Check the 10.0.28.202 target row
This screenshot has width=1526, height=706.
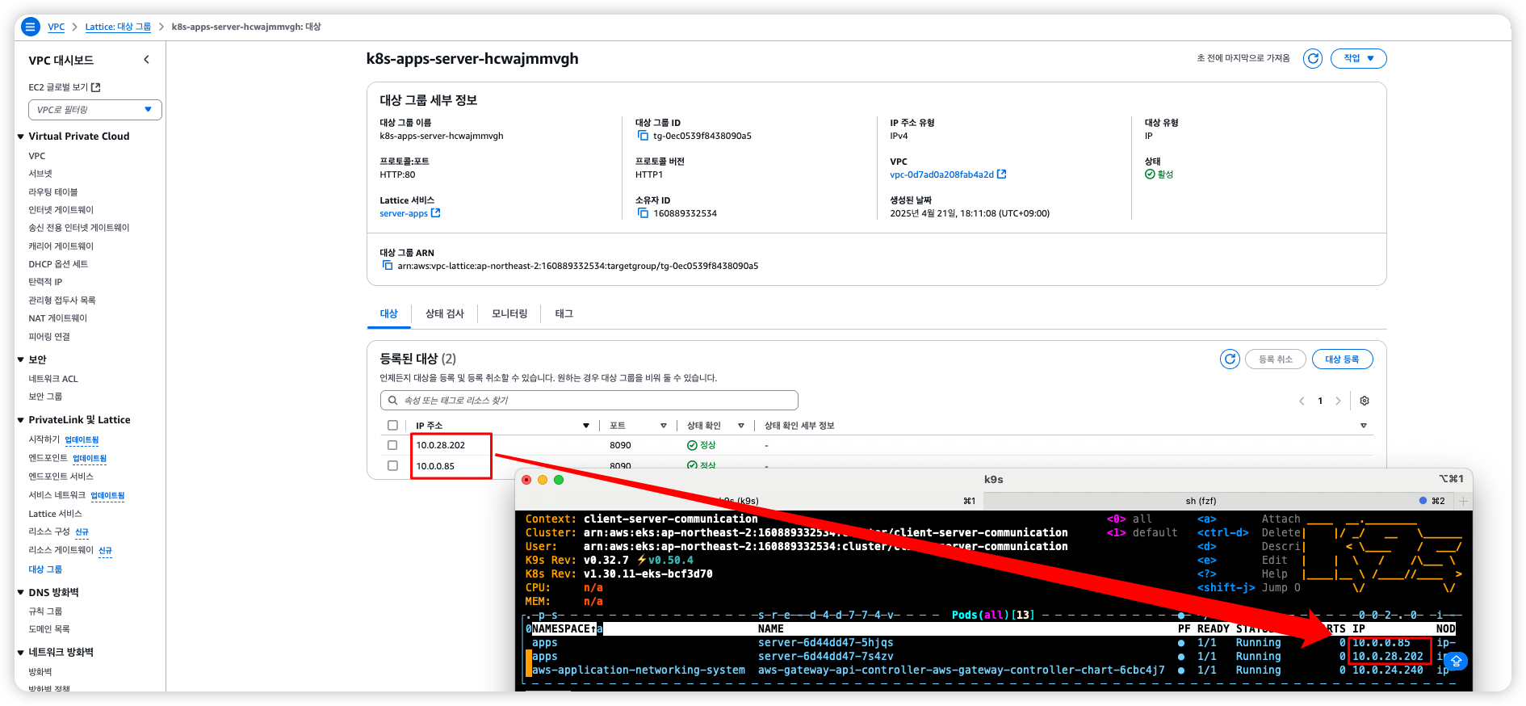click(392, 445)
